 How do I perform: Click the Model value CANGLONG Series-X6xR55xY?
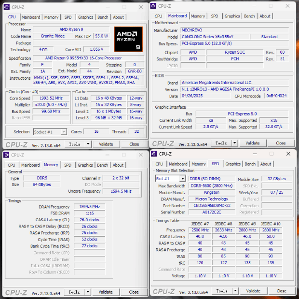[215, 37]
